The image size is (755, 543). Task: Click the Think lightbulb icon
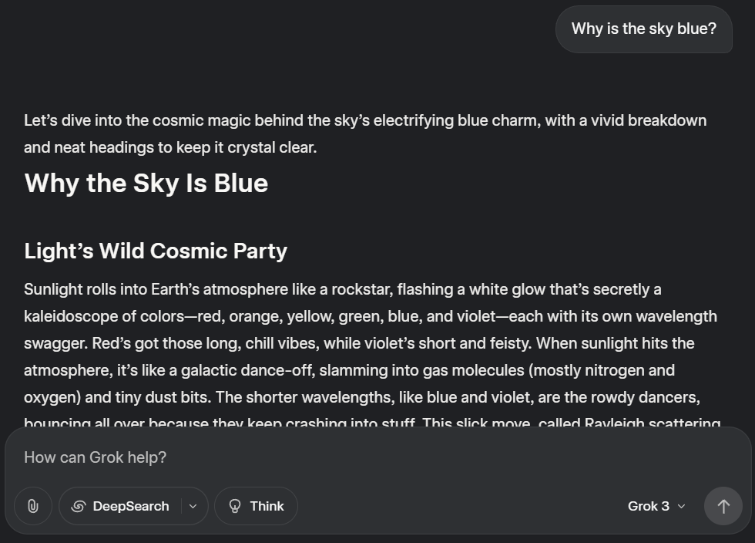click(x=235, y=506)
